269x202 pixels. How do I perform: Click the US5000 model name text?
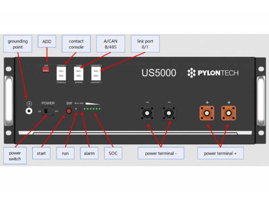tap(159, 73)
